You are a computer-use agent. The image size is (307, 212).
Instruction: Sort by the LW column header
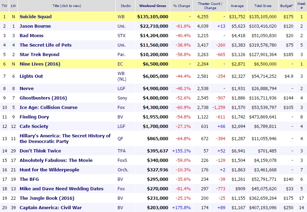pos(13,6)
